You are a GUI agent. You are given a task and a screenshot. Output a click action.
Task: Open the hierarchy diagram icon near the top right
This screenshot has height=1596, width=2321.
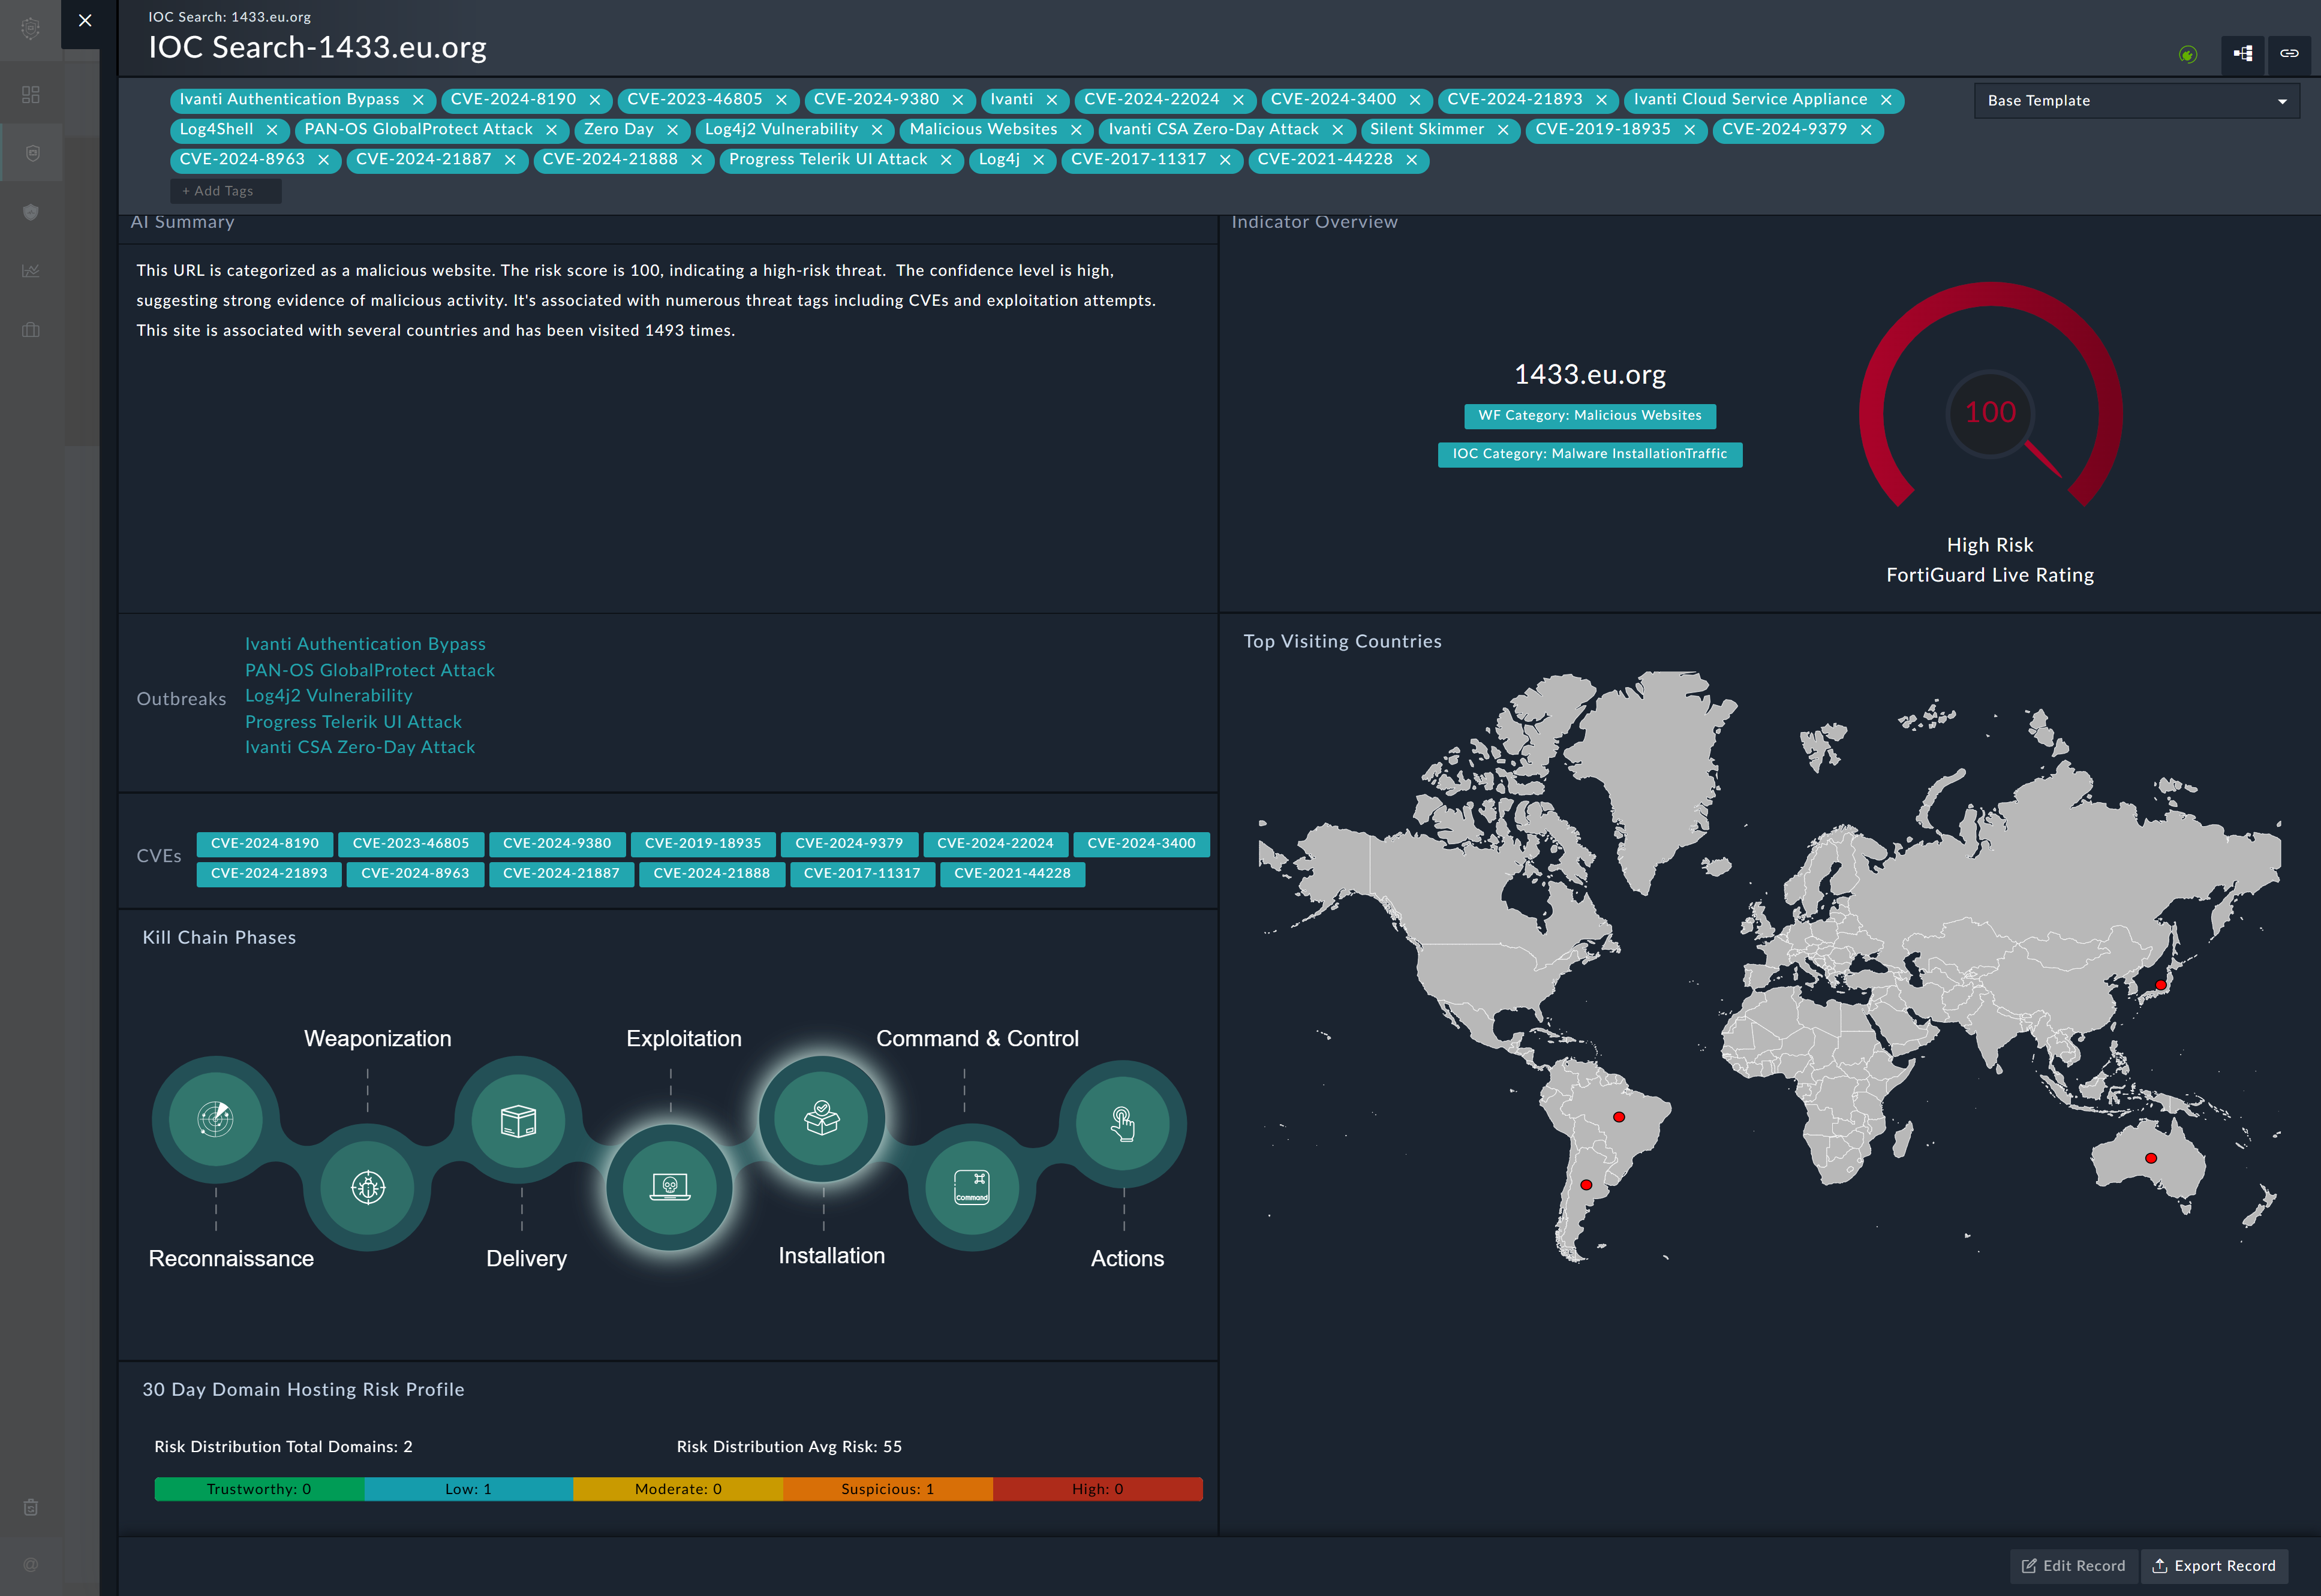click(2242, 55)
